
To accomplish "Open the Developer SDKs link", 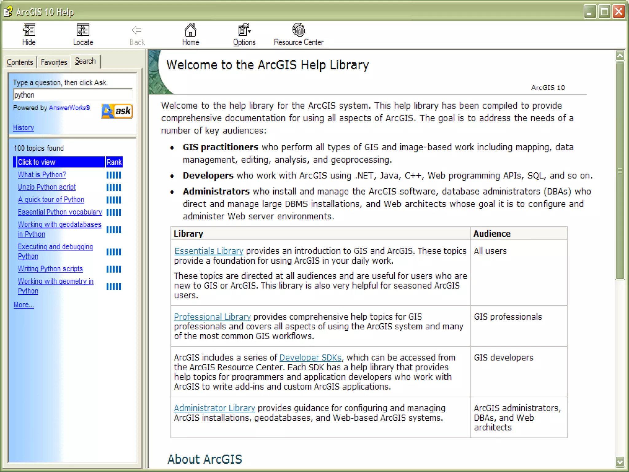I will [x=310, y=358].
